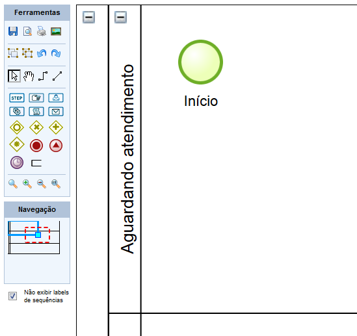This screenshot has width=357, height=336.
Task: Select the hand pan tool
Action: click(29, 76)
